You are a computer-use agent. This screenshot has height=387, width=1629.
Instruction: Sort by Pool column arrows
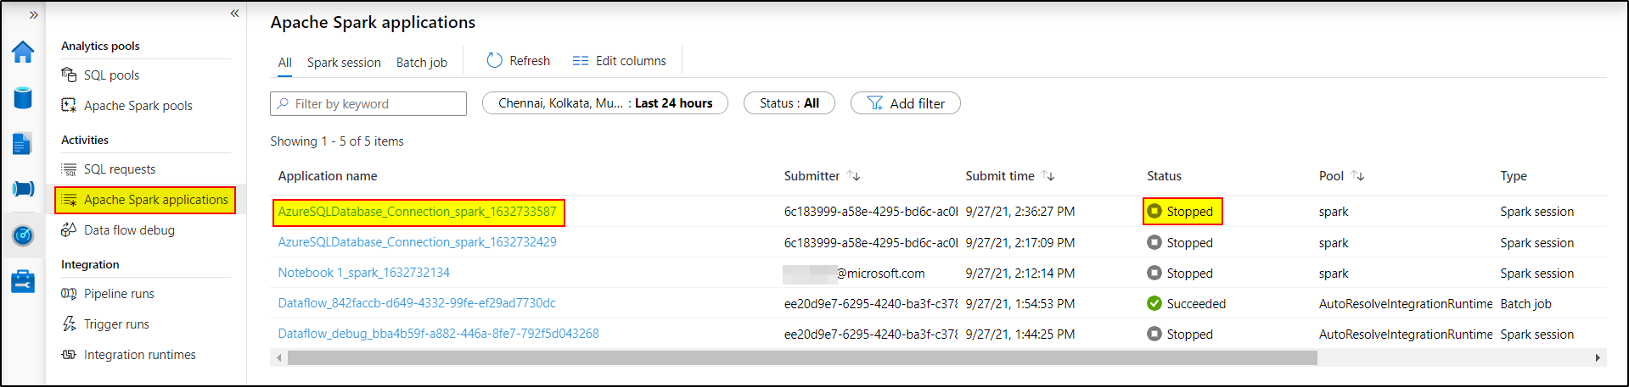[1358, 176]
